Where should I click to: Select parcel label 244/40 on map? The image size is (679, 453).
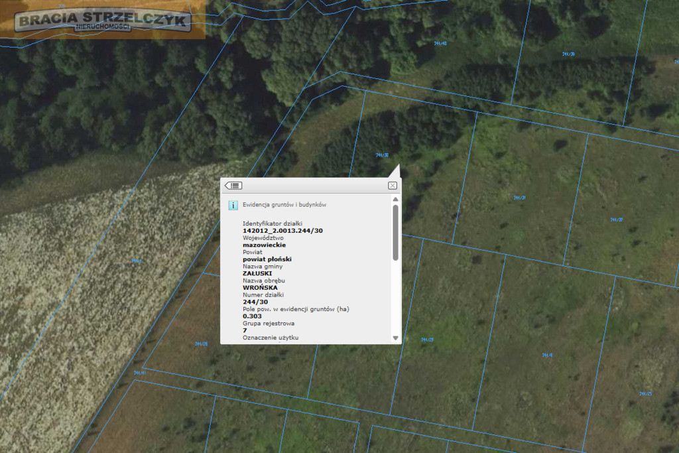pyautogui.click(x=440, y=43)
